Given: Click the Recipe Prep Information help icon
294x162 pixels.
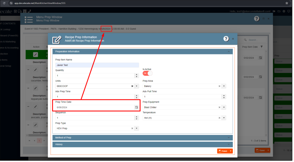Looking at the screenshot, I should 226,39.
